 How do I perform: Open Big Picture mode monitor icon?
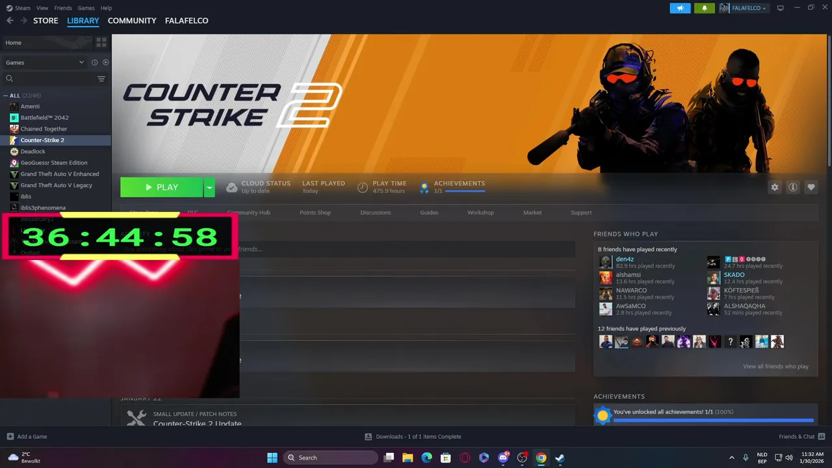point(781,8)
